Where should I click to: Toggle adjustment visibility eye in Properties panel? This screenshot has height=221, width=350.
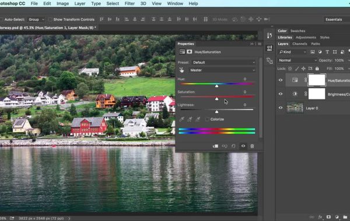pos(243,146)
